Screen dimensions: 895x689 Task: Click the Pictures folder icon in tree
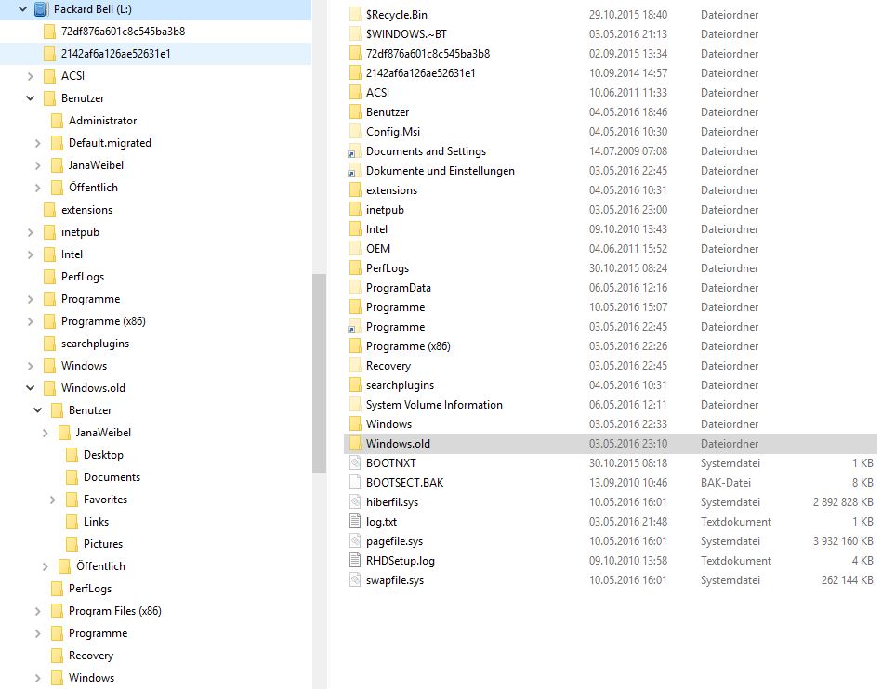point(72,544)
